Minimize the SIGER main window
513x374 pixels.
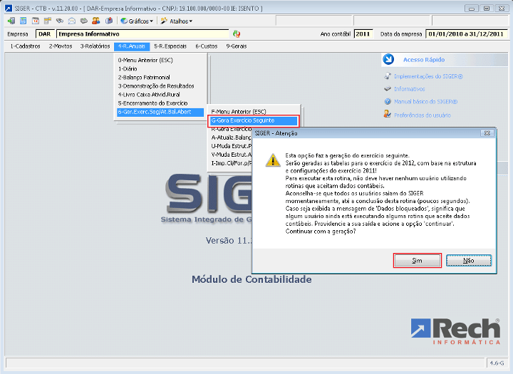click(x=472, y=9)
